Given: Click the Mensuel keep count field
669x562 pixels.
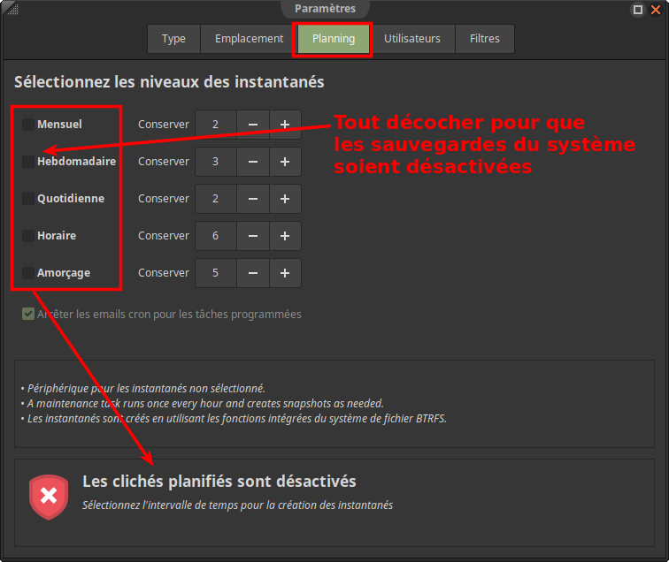Looking at the screenshot, I should [x=216, y=125].
